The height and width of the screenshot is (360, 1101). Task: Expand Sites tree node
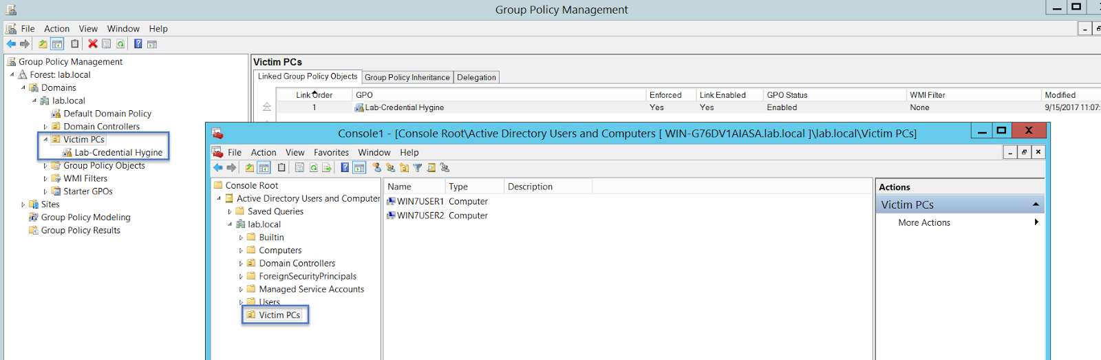coord(23,204)
